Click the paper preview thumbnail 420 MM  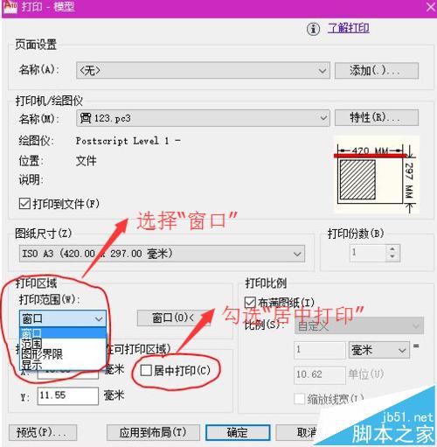pos(377,174)
